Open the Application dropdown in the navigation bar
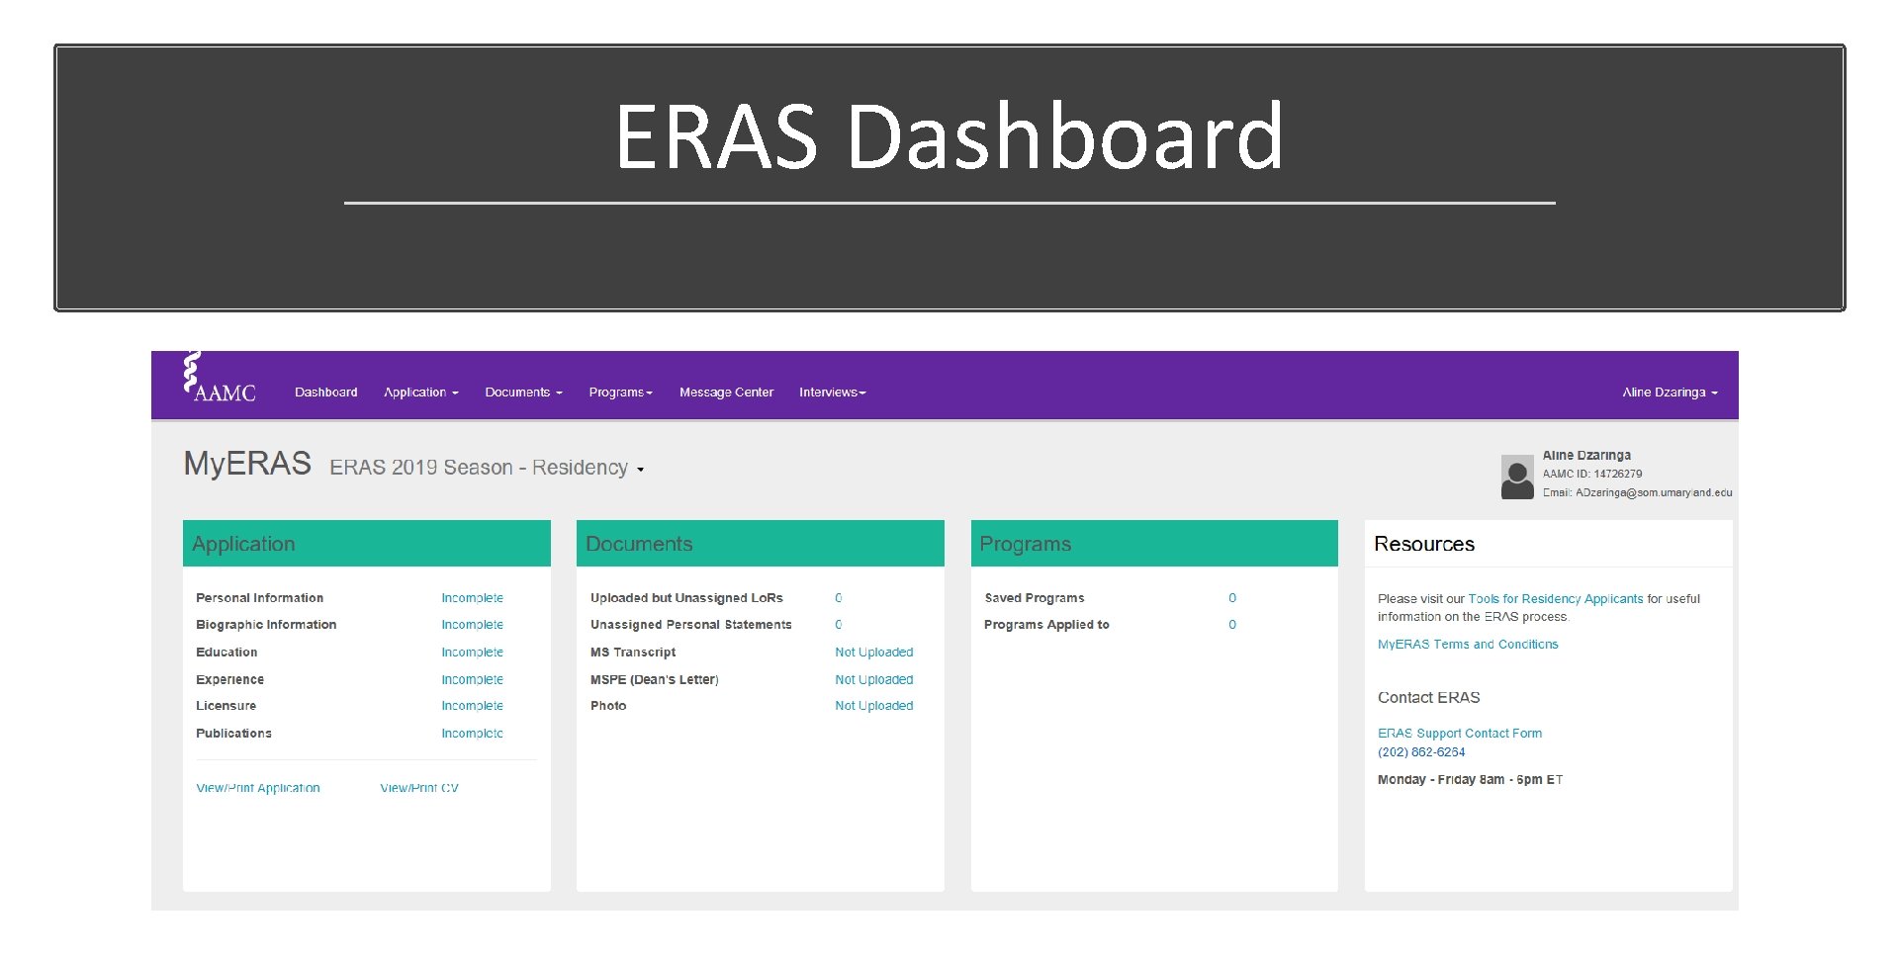Viewport: 1899px width, 960px height. pyautogui.click(x=420, y=392)
